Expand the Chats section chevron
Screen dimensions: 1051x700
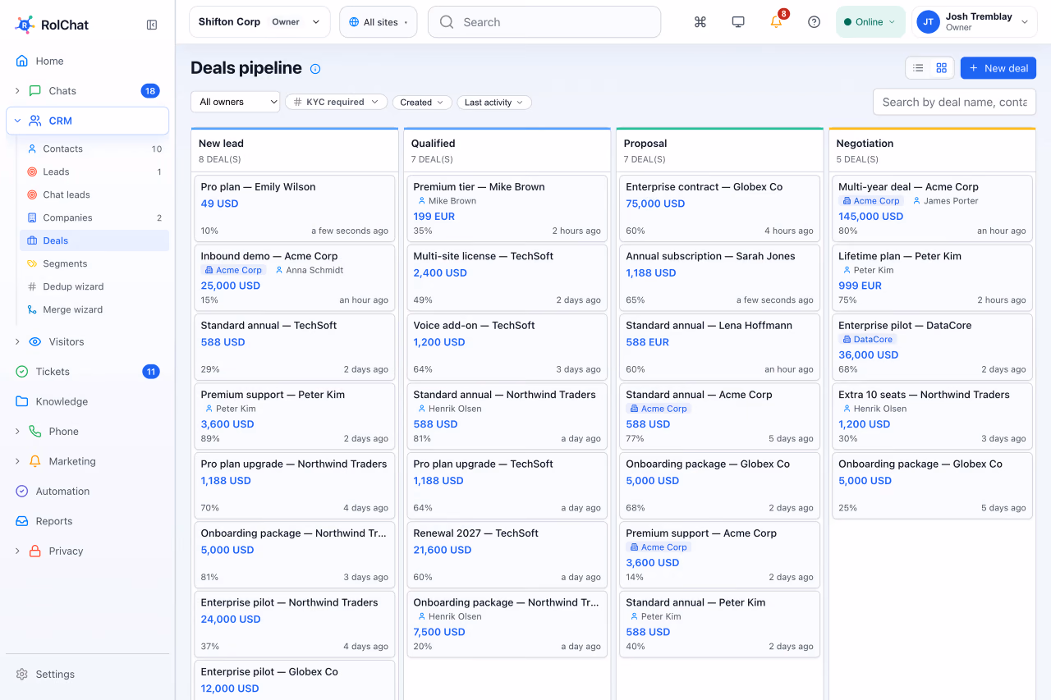17,91
